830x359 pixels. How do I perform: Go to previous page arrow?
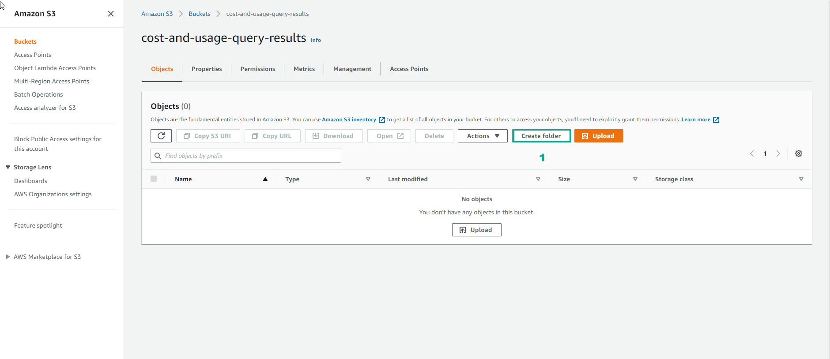(x=752, y=153)
